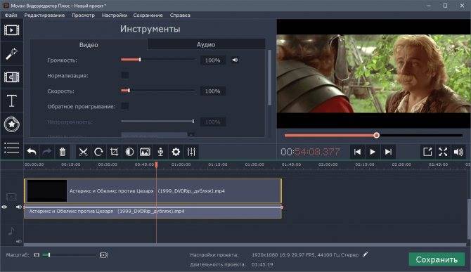This screenshot has width=471, height=272.
Task: Mute clip via speaker icon beside Громкость
Action: pyautogui.click(x=235, y=60)
